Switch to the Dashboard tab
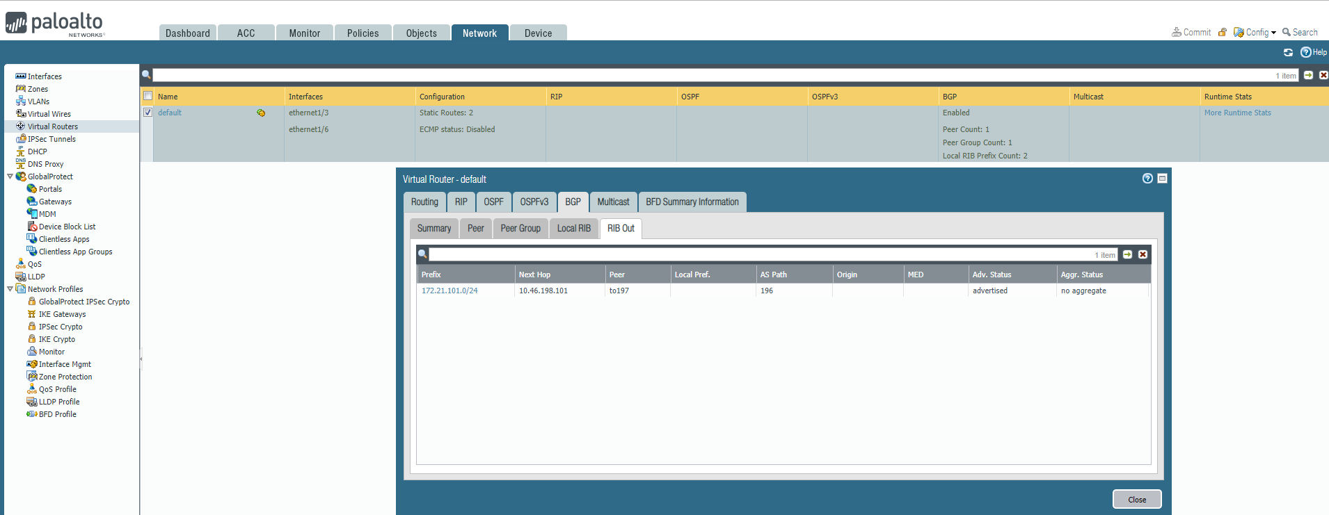The image size is (1329, 515). 188,33
